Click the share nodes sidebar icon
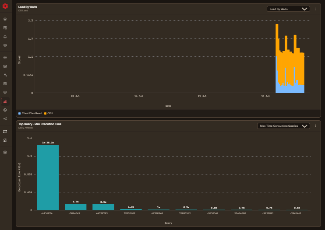This screenshot has height=230, width=325. 5,119
